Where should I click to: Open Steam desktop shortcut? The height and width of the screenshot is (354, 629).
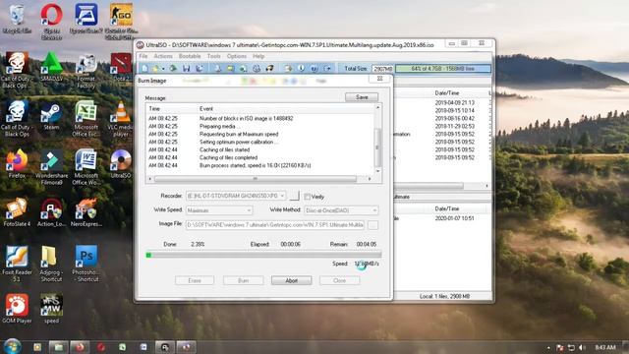51,115
